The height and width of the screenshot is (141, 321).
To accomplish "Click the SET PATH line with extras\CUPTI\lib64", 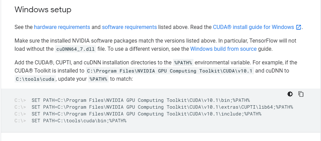I will coord(162,107).
